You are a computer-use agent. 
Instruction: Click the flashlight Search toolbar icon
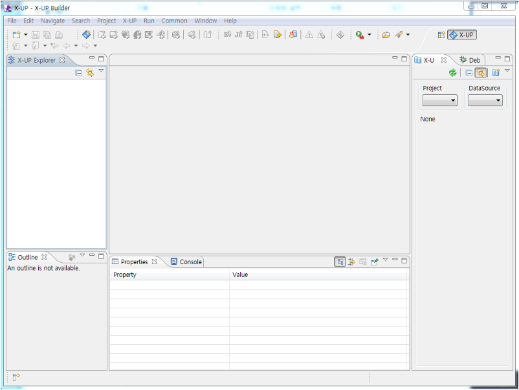point(399,35)
